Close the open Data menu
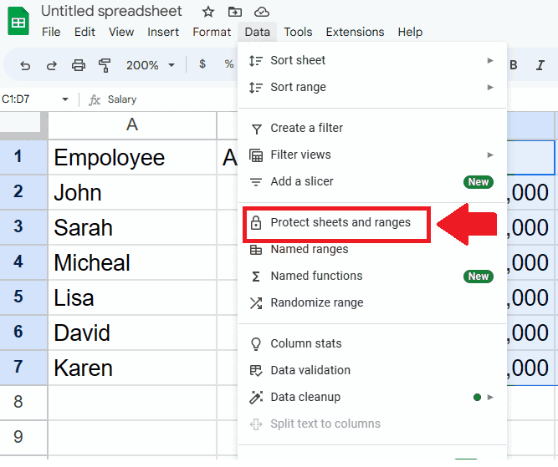Image resolution: width=558 pixels, height=467 pixels. click(x=257, y=32)
